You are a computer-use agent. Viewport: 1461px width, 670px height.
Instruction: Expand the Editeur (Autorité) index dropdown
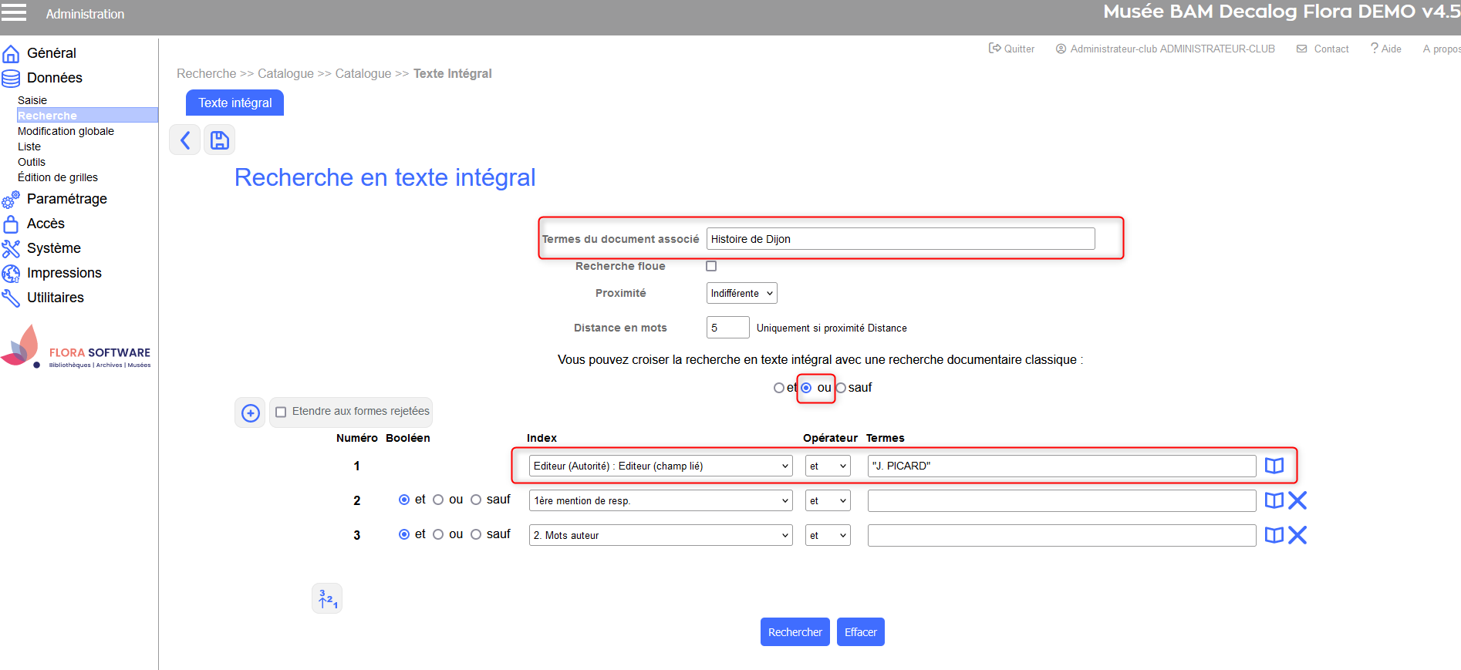click(660, 466)
